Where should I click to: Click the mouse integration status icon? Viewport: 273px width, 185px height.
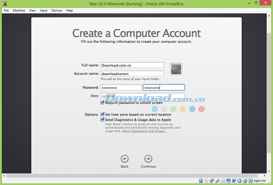pyautogui.click(x=245, y=181)
